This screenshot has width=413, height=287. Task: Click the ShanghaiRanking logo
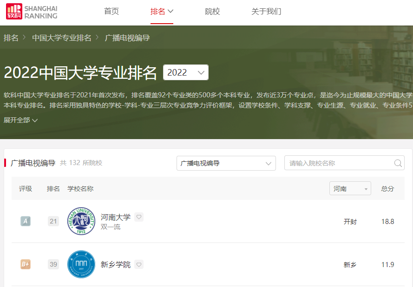[x=32, y=12]
